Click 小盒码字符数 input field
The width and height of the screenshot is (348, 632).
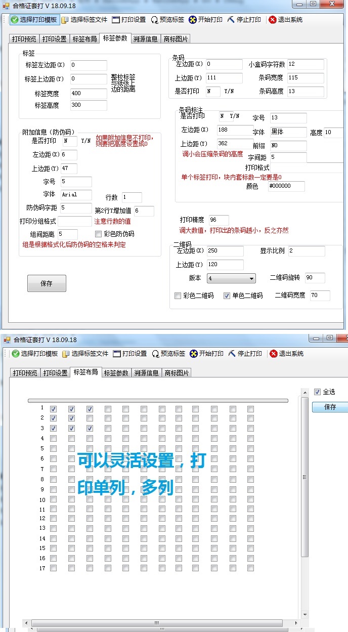(306, 64)
